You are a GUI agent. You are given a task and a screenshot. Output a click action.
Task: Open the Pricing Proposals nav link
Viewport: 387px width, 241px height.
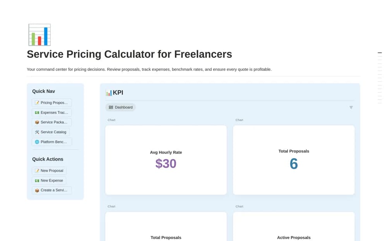click(x=51, y=103)
